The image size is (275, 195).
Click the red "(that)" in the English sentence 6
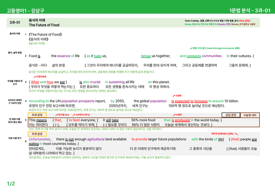pos(235,139)
